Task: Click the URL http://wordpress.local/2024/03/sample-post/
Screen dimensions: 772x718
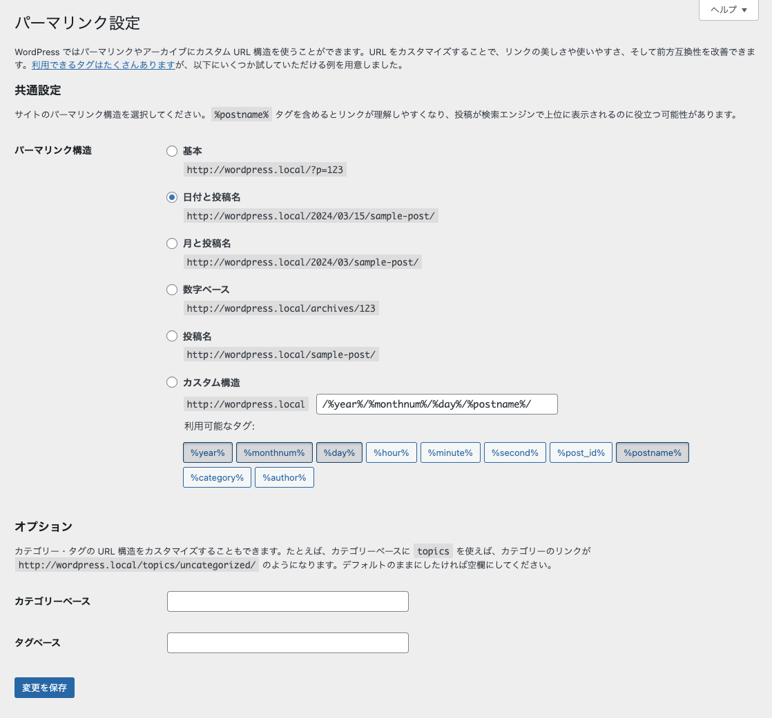Action: (302, 262)
